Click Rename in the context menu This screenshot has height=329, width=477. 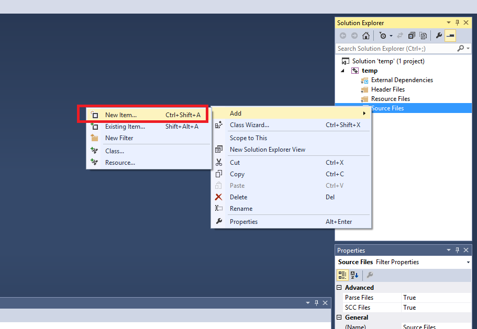tap(241, 209)
